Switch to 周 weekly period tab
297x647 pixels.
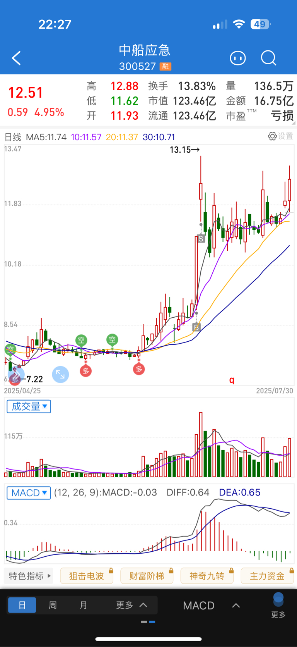(x=53, y=605)
